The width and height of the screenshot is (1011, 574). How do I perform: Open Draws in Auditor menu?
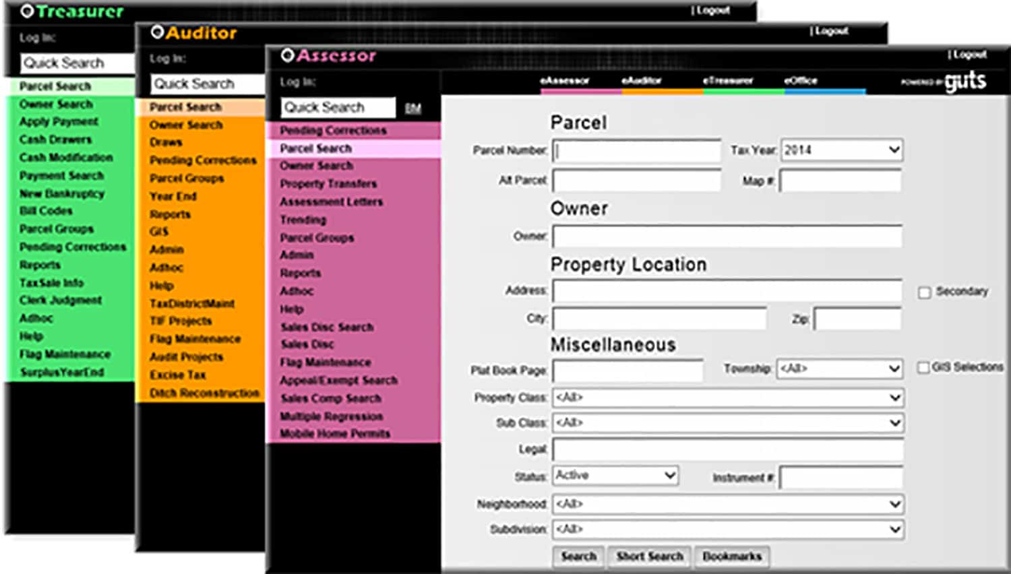pos(166,143)
